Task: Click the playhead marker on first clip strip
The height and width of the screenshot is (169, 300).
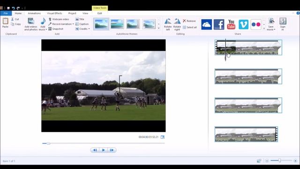Action: [225, 49]
